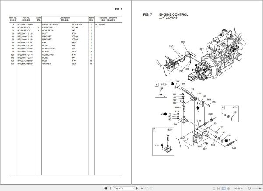
Task: Go to the next page
Action: coord(137,188)
